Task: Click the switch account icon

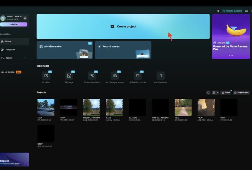Action: point(25,18)
